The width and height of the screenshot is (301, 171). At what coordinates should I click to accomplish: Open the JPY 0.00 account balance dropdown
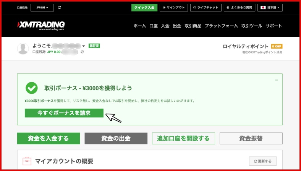[42, 8]
